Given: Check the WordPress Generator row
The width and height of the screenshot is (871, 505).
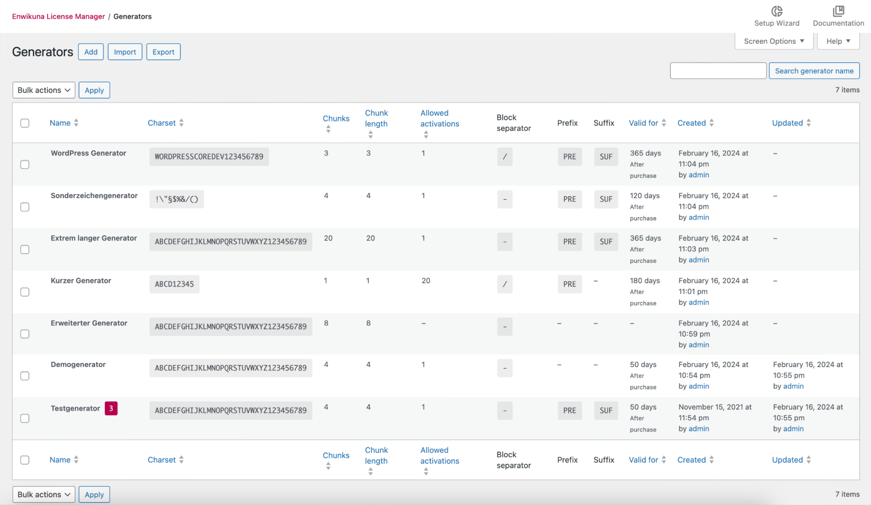Looking at the screenshot, I should click(x=25, y=164).
